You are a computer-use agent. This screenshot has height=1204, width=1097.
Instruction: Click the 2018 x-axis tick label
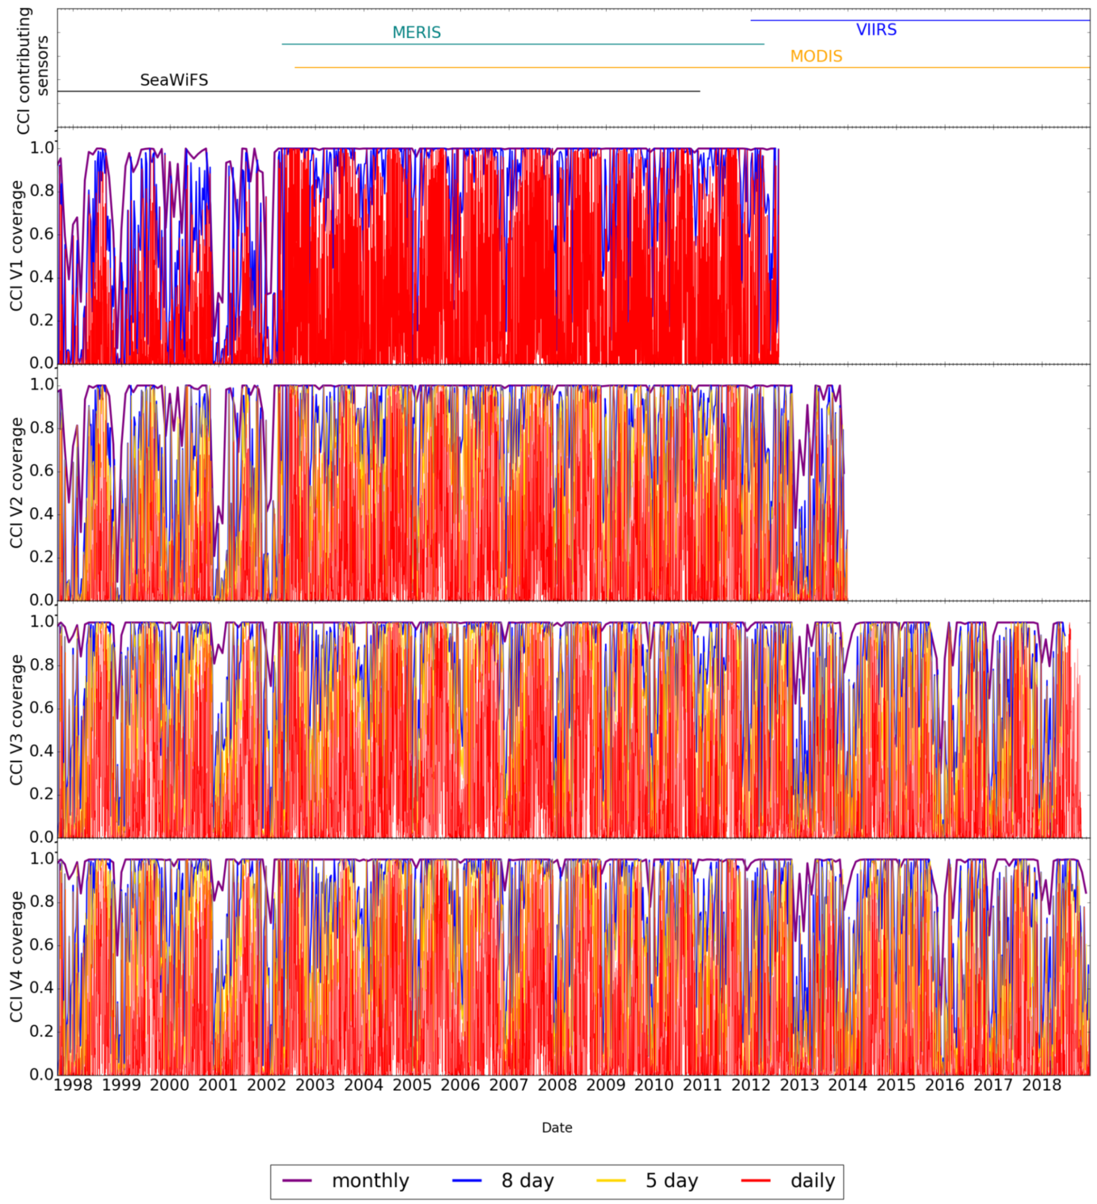pos(1041,1085)
